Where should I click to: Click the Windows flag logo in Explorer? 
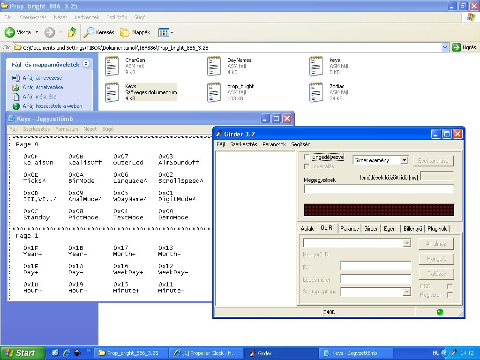coord(471,17)
